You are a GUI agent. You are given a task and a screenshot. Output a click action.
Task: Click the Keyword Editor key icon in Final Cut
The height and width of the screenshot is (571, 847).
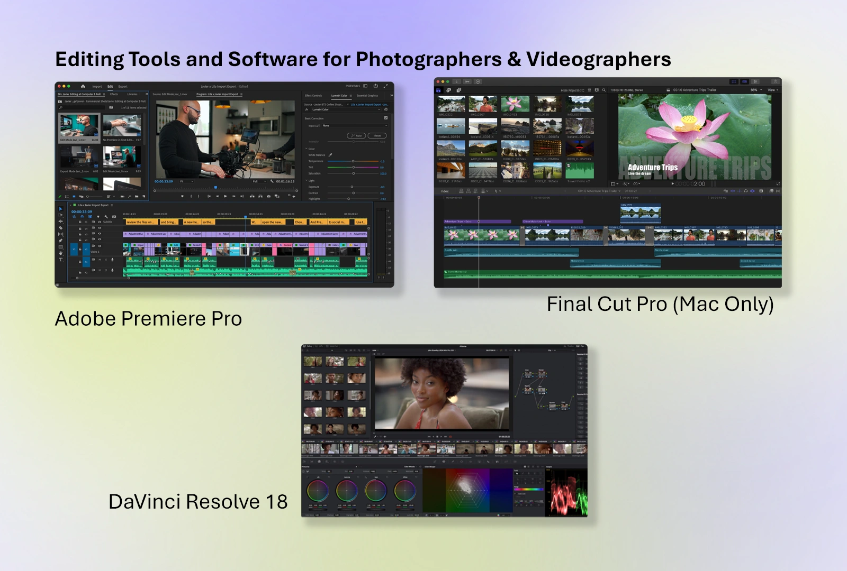tap(467, 81)
